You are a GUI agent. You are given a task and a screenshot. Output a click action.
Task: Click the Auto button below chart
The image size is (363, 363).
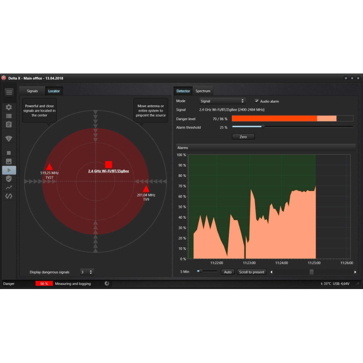click(228, 272)
